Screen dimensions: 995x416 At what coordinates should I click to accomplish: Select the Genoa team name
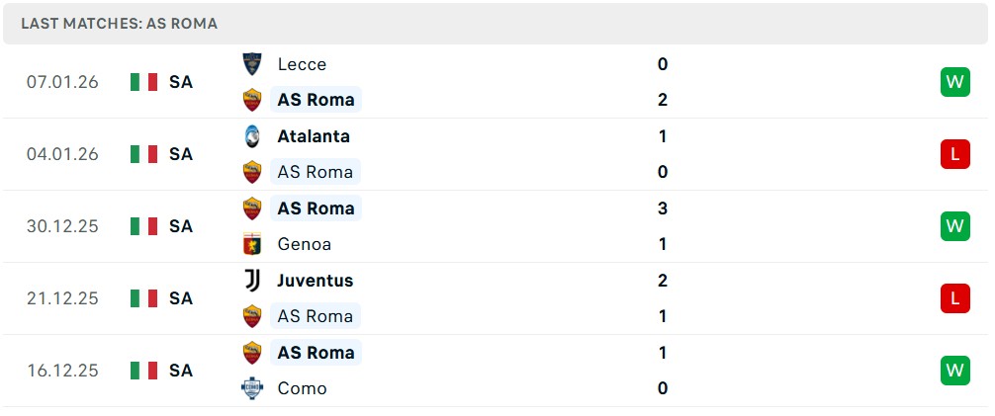[x=305, y=244]
